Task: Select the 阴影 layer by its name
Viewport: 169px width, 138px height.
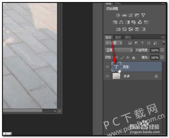Action: point(126,67)
